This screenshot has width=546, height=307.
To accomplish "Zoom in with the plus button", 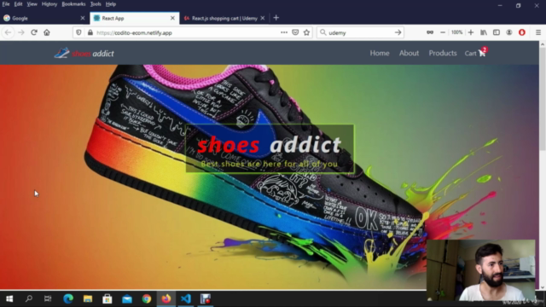I will pos(471,32).
